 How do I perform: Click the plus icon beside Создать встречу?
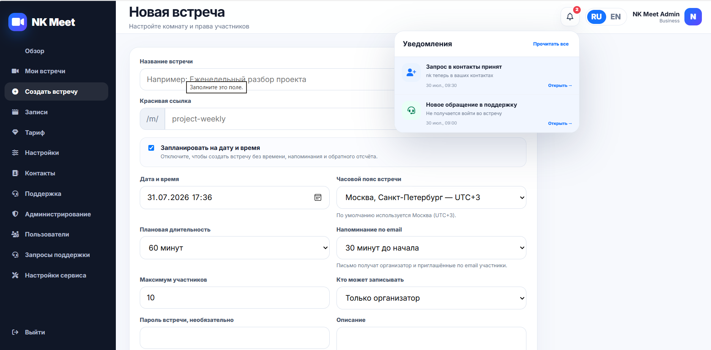pyautogui.click(x=15, y=91)
